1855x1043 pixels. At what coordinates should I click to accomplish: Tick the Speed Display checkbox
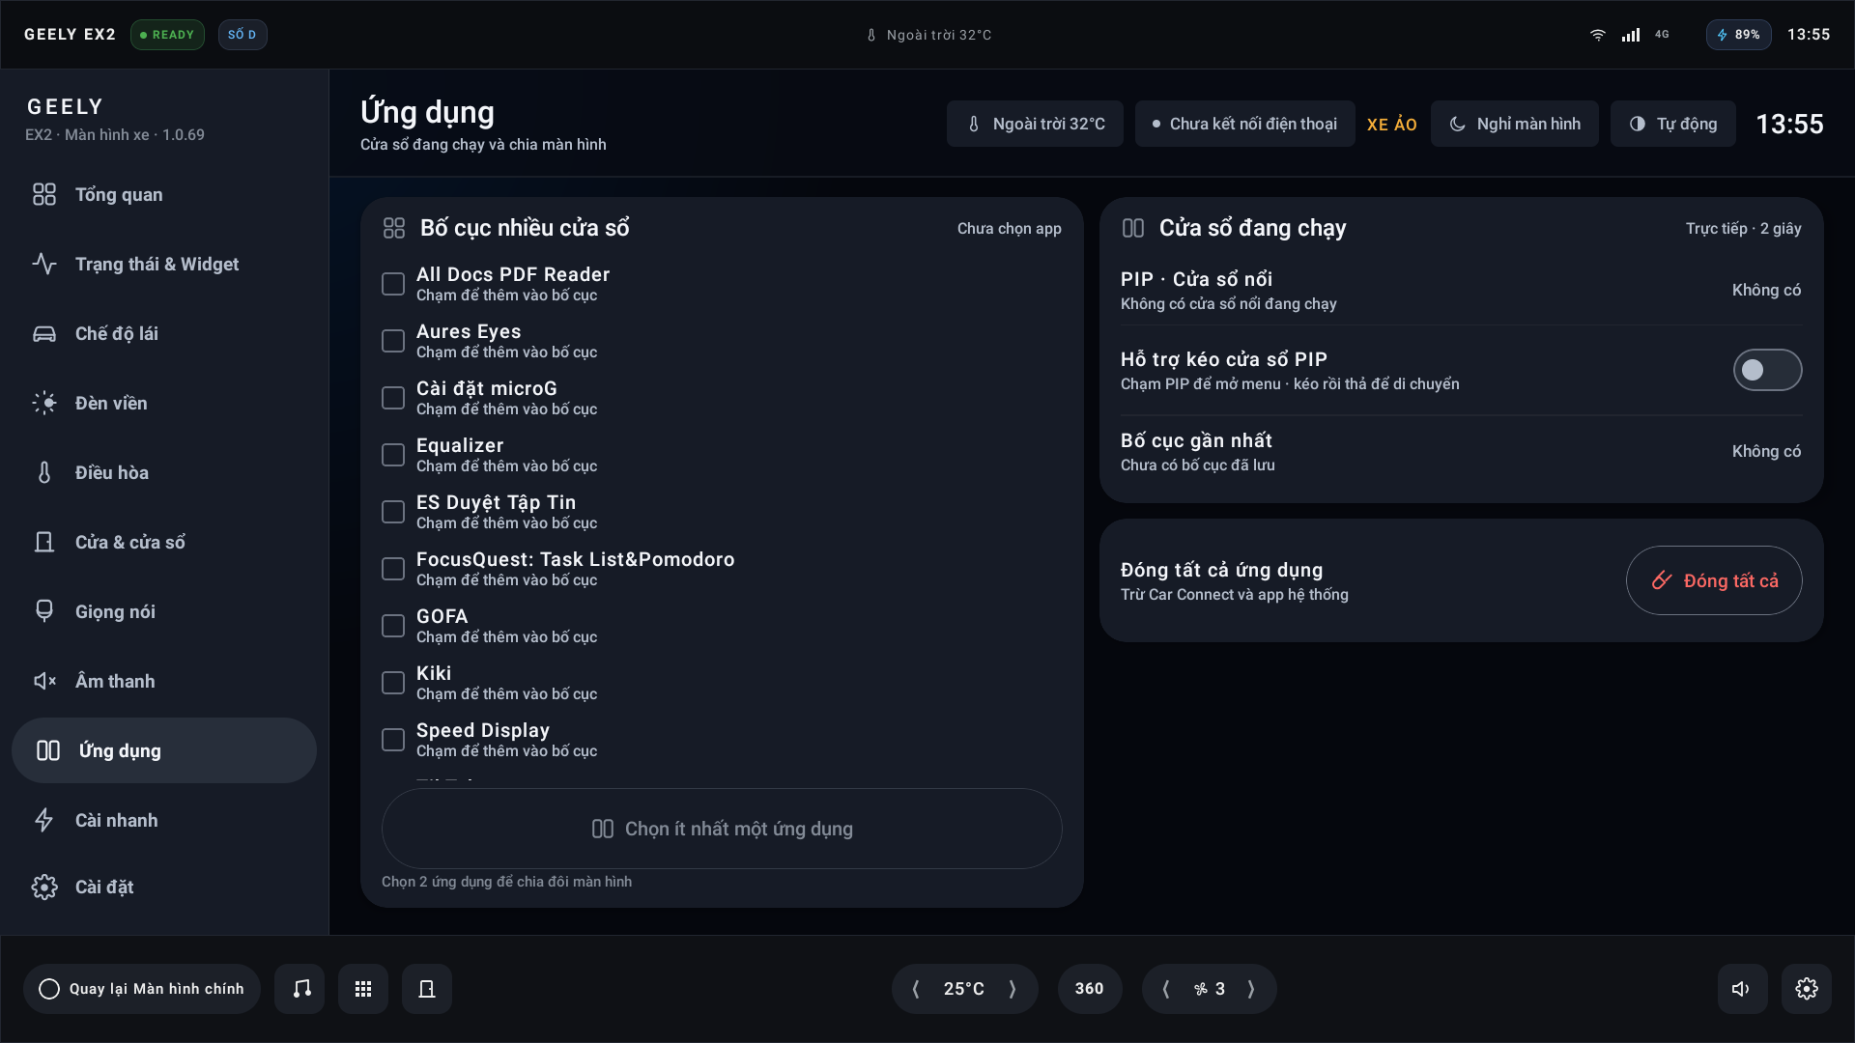pos(393,740)
